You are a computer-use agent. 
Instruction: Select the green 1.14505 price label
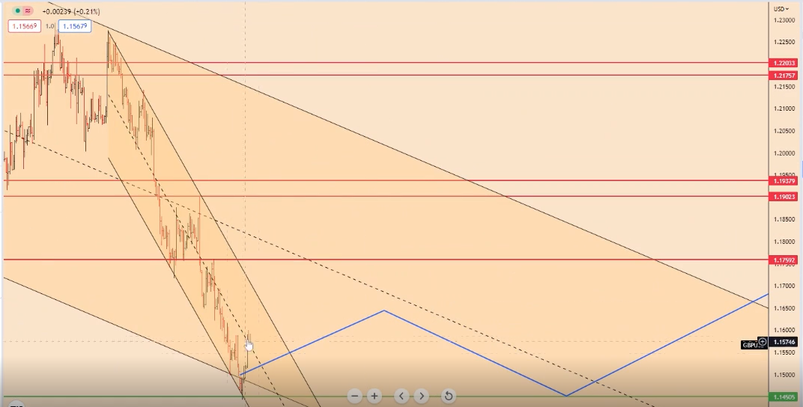pyautogui.click(x=783, y=397)
